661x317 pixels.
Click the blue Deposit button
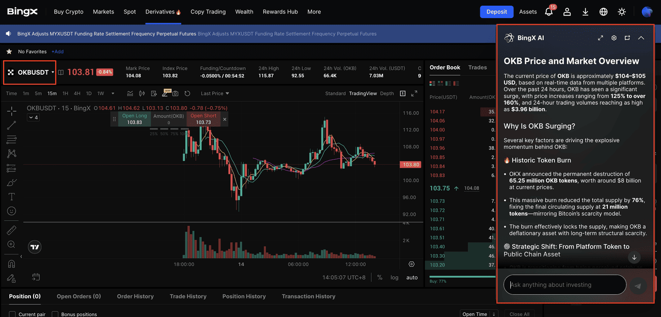click(x=497, y=12)
